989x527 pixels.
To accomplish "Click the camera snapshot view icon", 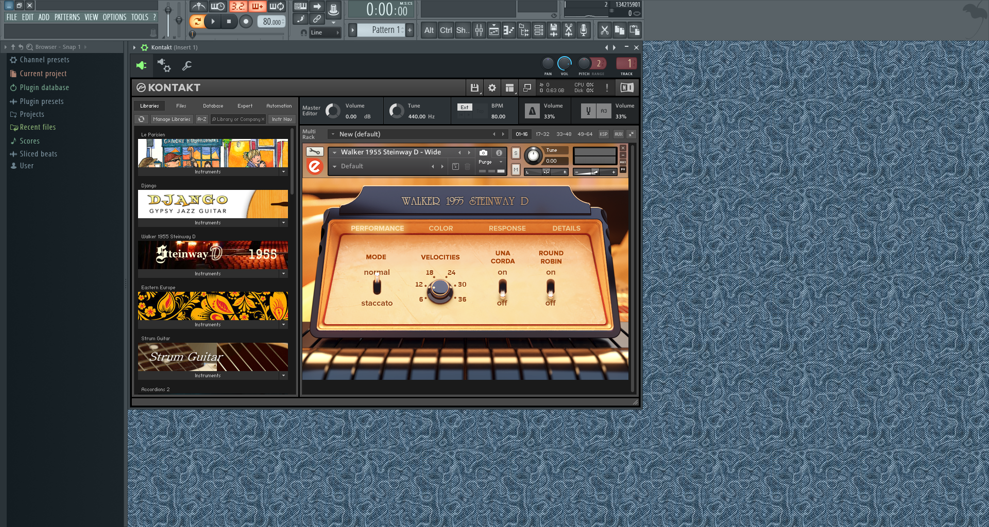I will click(x=483, y=153).
